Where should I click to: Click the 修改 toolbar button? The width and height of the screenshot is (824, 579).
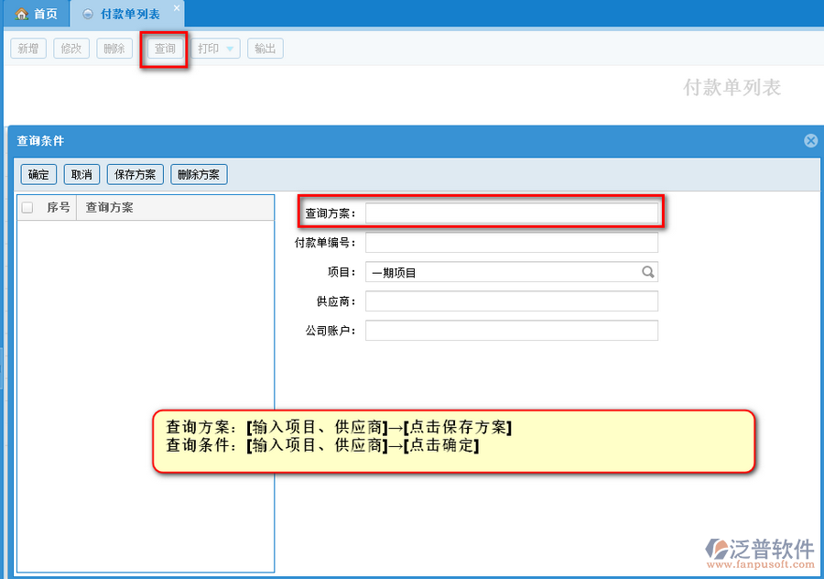point(70,49)
